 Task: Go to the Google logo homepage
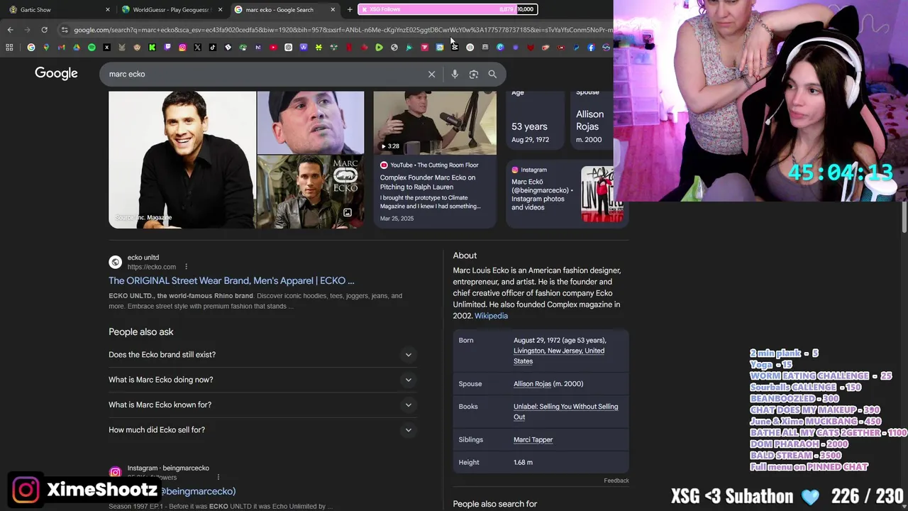coord(56,74)
